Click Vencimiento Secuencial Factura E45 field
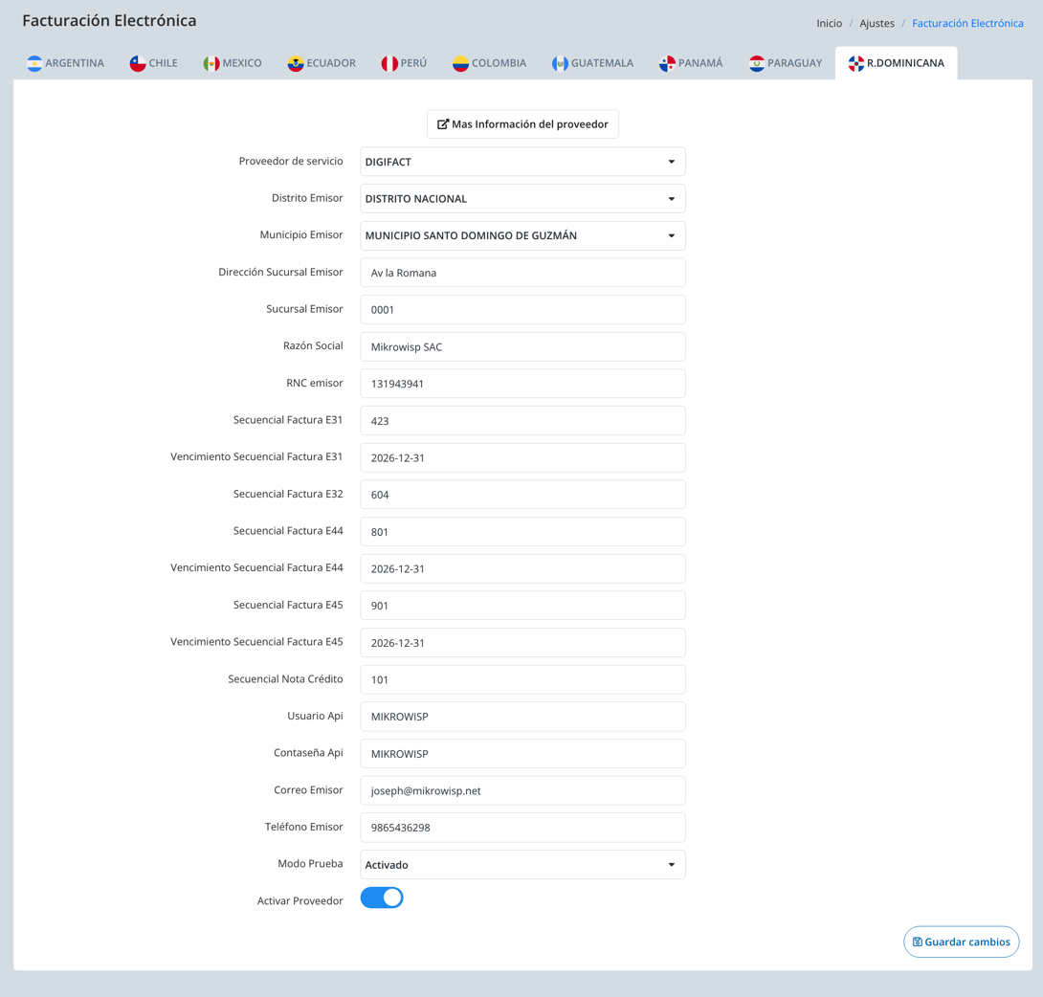The width and height of the screenshot is (1043, 997). (x=522, y=642)
